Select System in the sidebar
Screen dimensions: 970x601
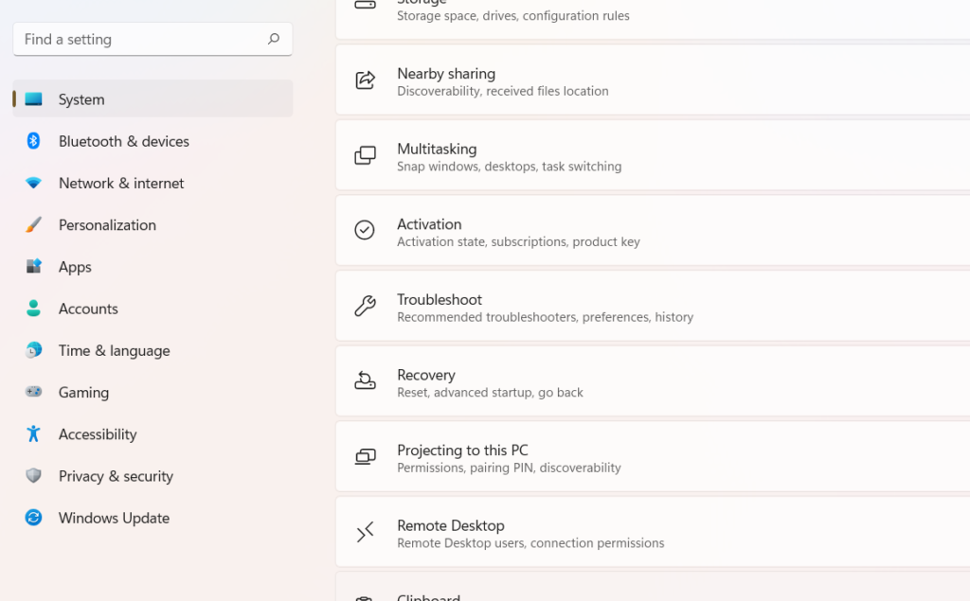pos(153,99)
